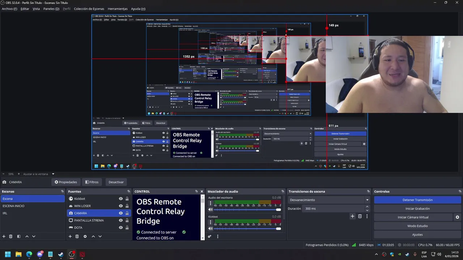This screenshot has width=463, height=260.
Task: Open the Vista menu
Action: tap(36, 9)
